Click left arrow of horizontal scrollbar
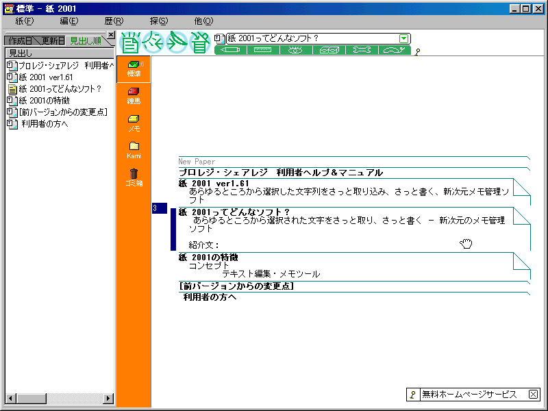 coord(11,398)
